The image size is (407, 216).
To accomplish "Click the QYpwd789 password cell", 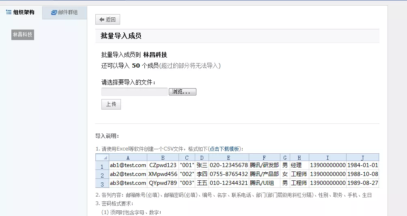I will tap(163, 183).
